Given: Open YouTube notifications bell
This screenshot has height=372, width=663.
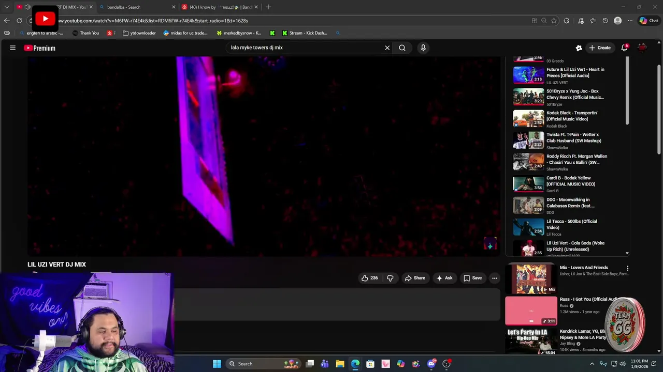Looking at the screenshot, I should (x=625, y=48).
